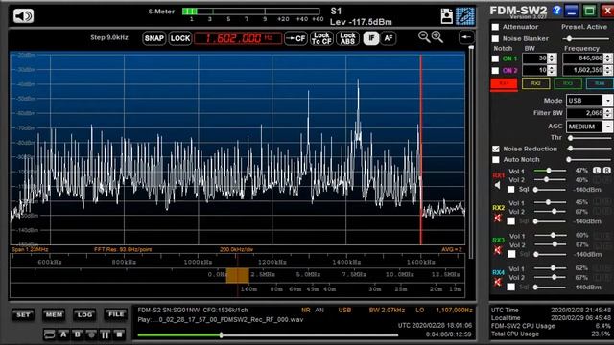
Task: Stop the recording playback
Action: click(x=119, y=334)
